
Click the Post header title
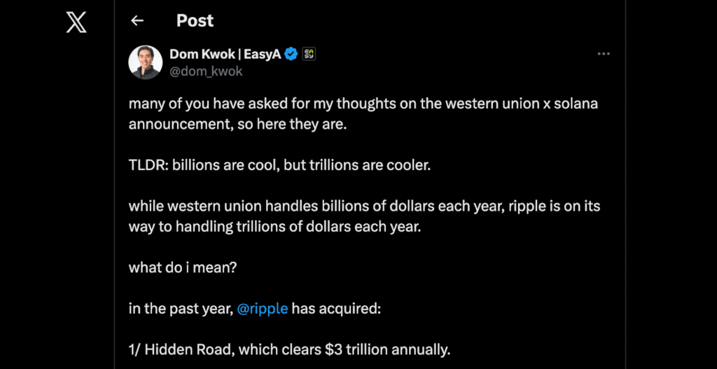tap(195, 21)
